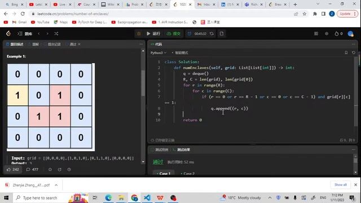Open the Maps bookmark

point(61,22)
